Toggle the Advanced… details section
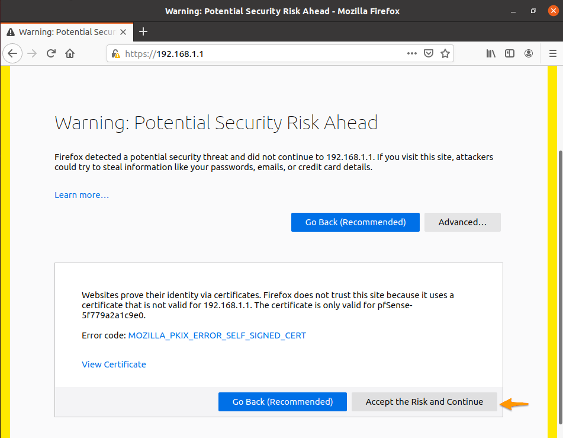563x438 pixels. tap(462, 222)
